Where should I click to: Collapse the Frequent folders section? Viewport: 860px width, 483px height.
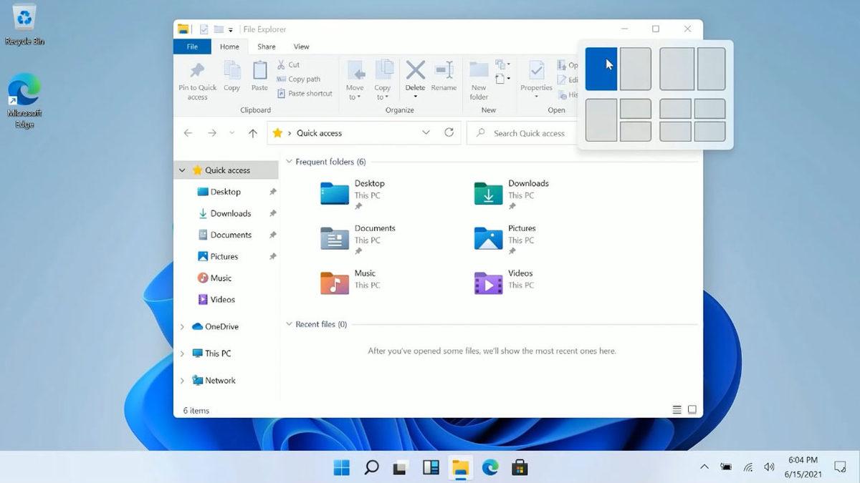[x=289, y=162]
